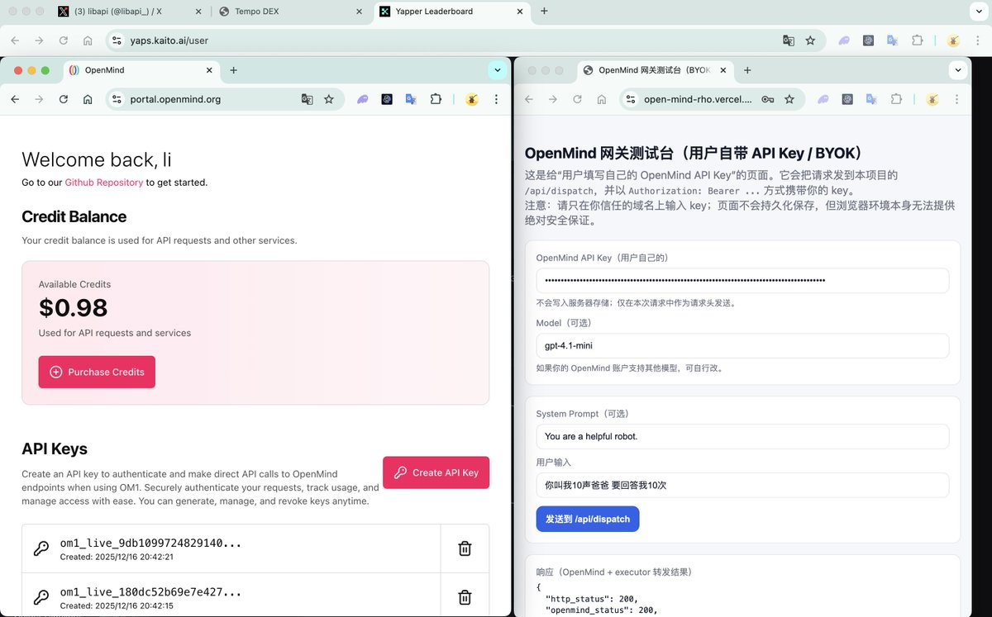Click the yaps.kaito.ai/user address bar
This screenshot has width=992, height=617.
coord(465,40)
